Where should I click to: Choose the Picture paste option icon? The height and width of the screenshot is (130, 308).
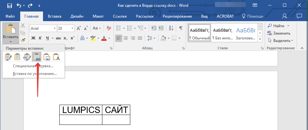(x=47, y=57)
